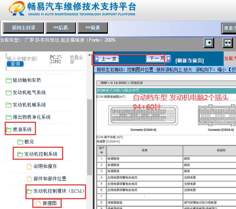
Task: Click the right arrow icon beside 下一页
Action: [168, 58]
